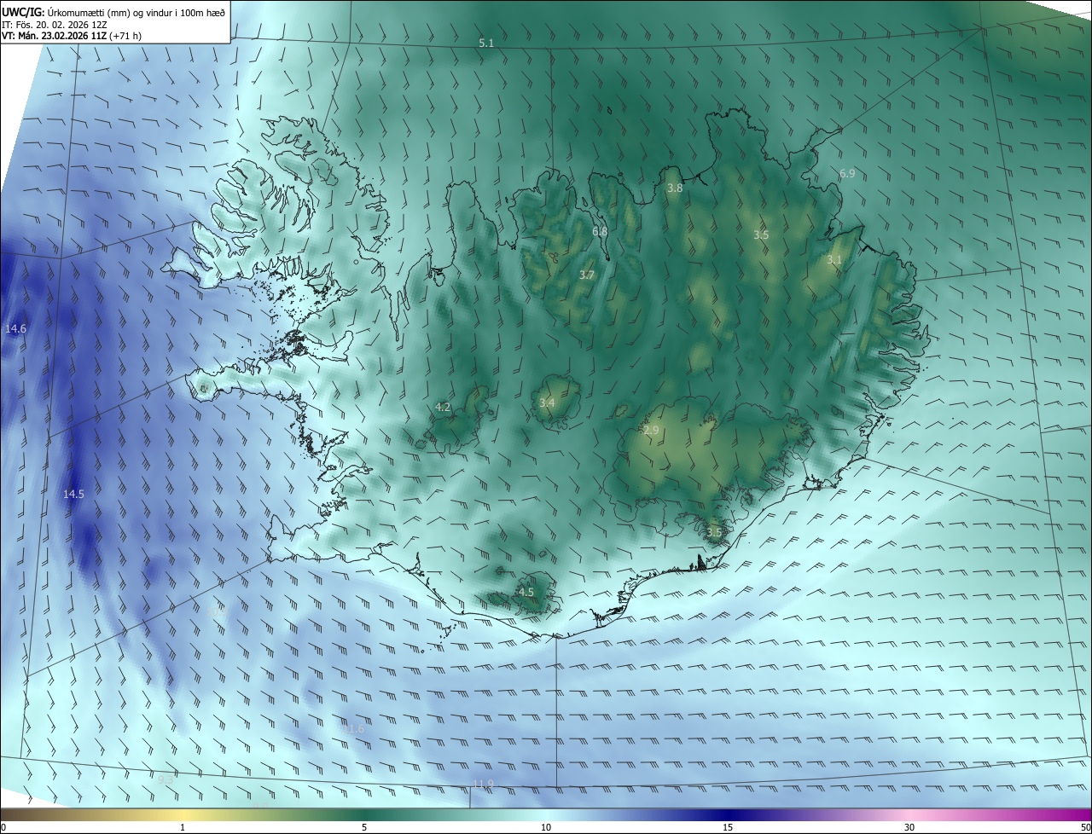Click the initialization time line "IT: Fös. 20. 02. 2026 12Z"
Screen dimensions: 1092x834
[55, 25]
